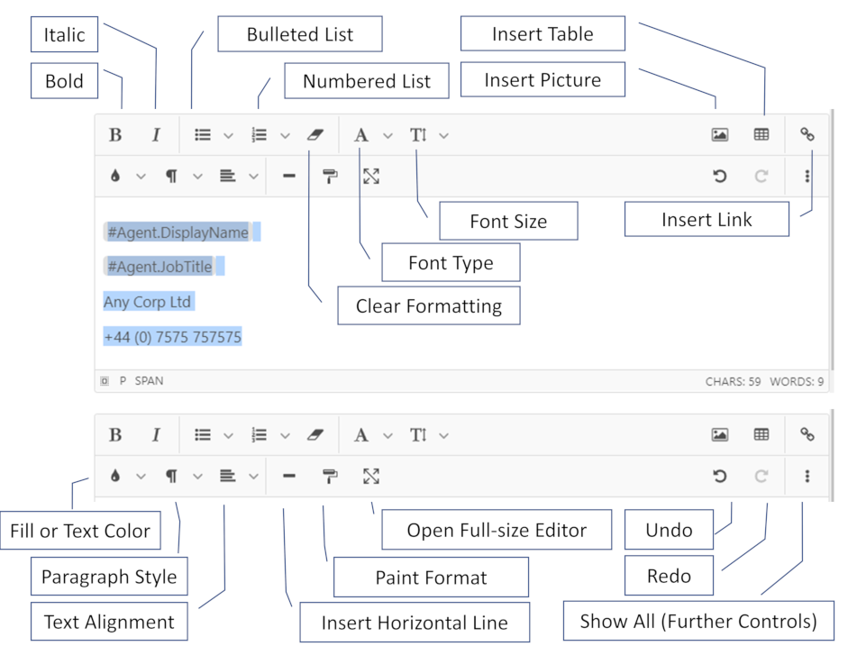
Task: Select the P element in the status bar
Action: tap(123, 380)
